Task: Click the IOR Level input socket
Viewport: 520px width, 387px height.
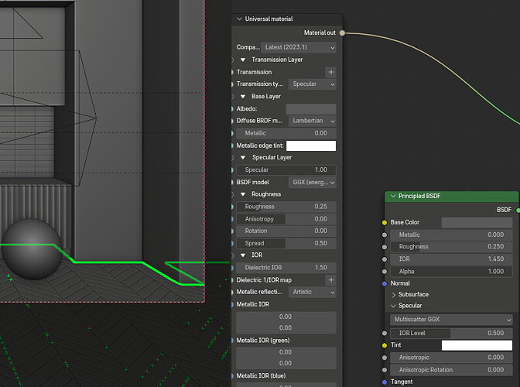Action: tap(385, 334)
